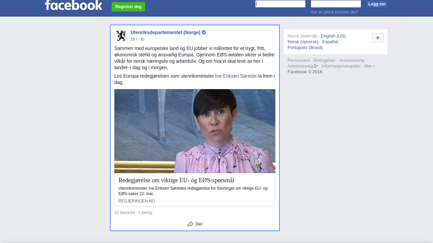
Task: Add another language with the plus button
Action: 378,38
